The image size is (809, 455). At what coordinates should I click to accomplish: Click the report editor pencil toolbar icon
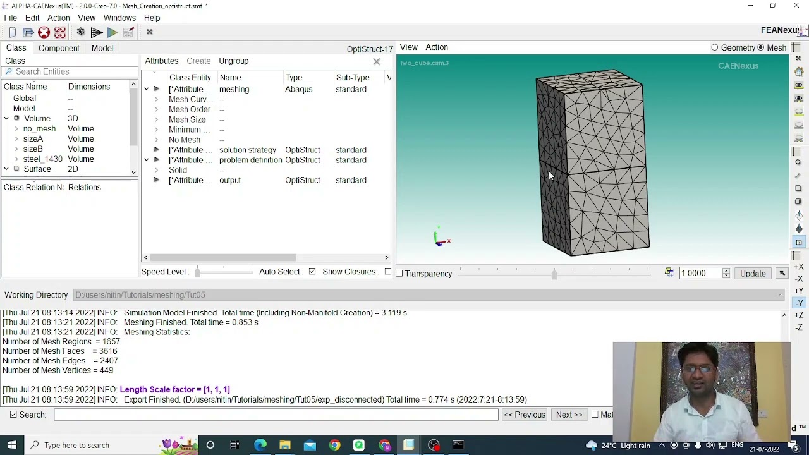tap(128, 32)
